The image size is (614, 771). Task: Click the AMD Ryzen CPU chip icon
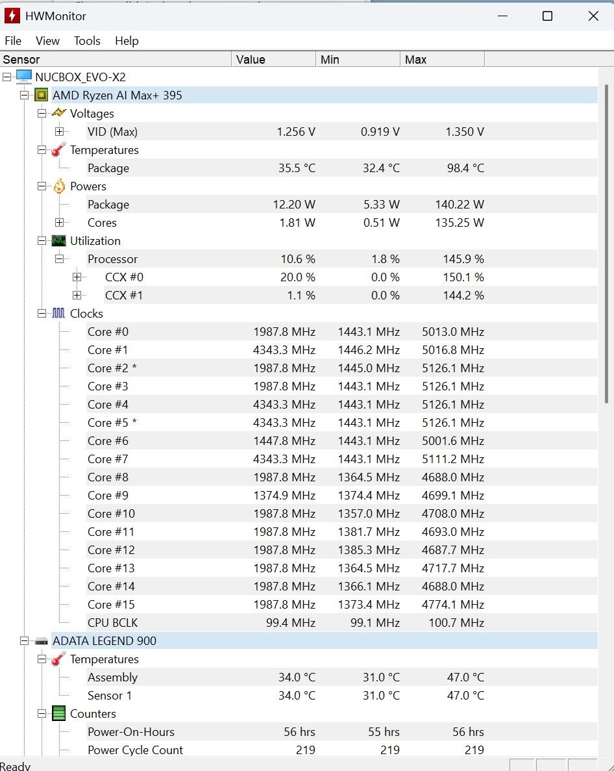42,95
